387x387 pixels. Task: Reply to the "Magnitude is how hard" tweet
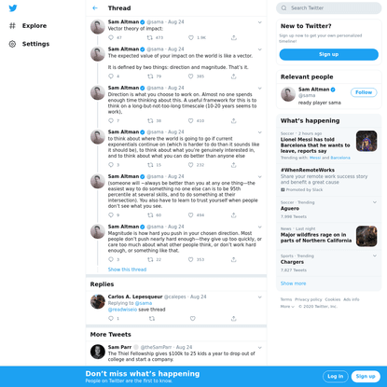click(111, 259)
